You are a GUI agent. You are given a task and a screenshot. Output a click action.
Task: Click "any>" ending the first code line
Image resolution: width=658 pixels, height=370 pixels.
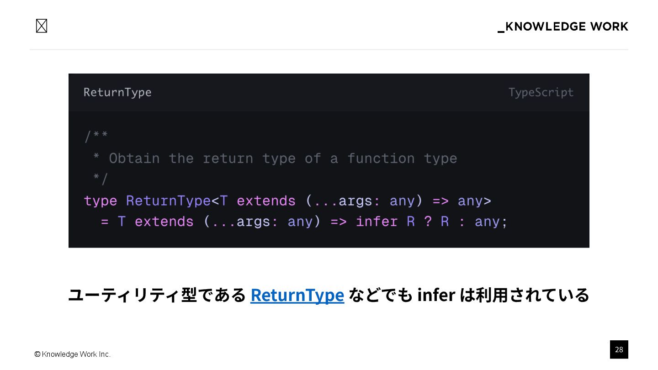point(474,201)
